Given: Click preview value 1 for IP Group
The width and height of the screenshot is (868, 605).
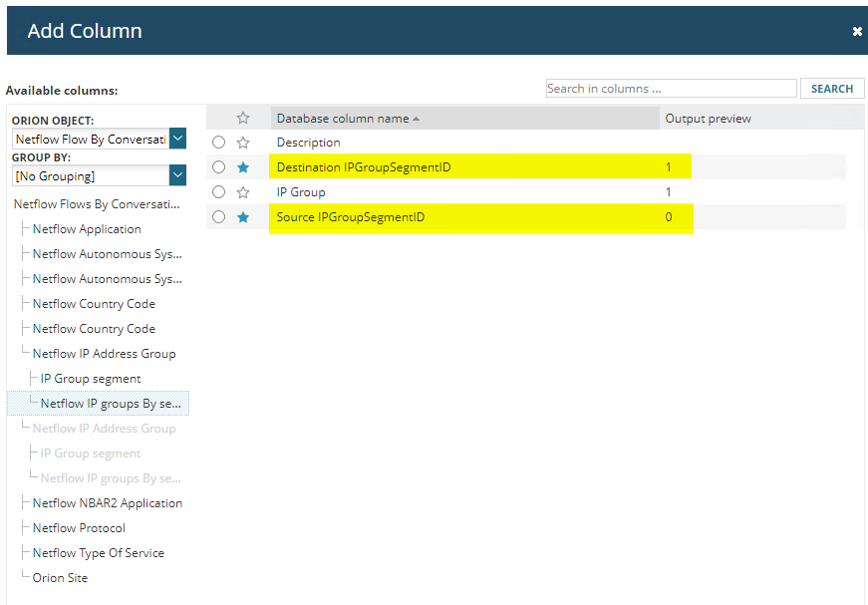Looking at the screenshot, I should pos(668,192).
